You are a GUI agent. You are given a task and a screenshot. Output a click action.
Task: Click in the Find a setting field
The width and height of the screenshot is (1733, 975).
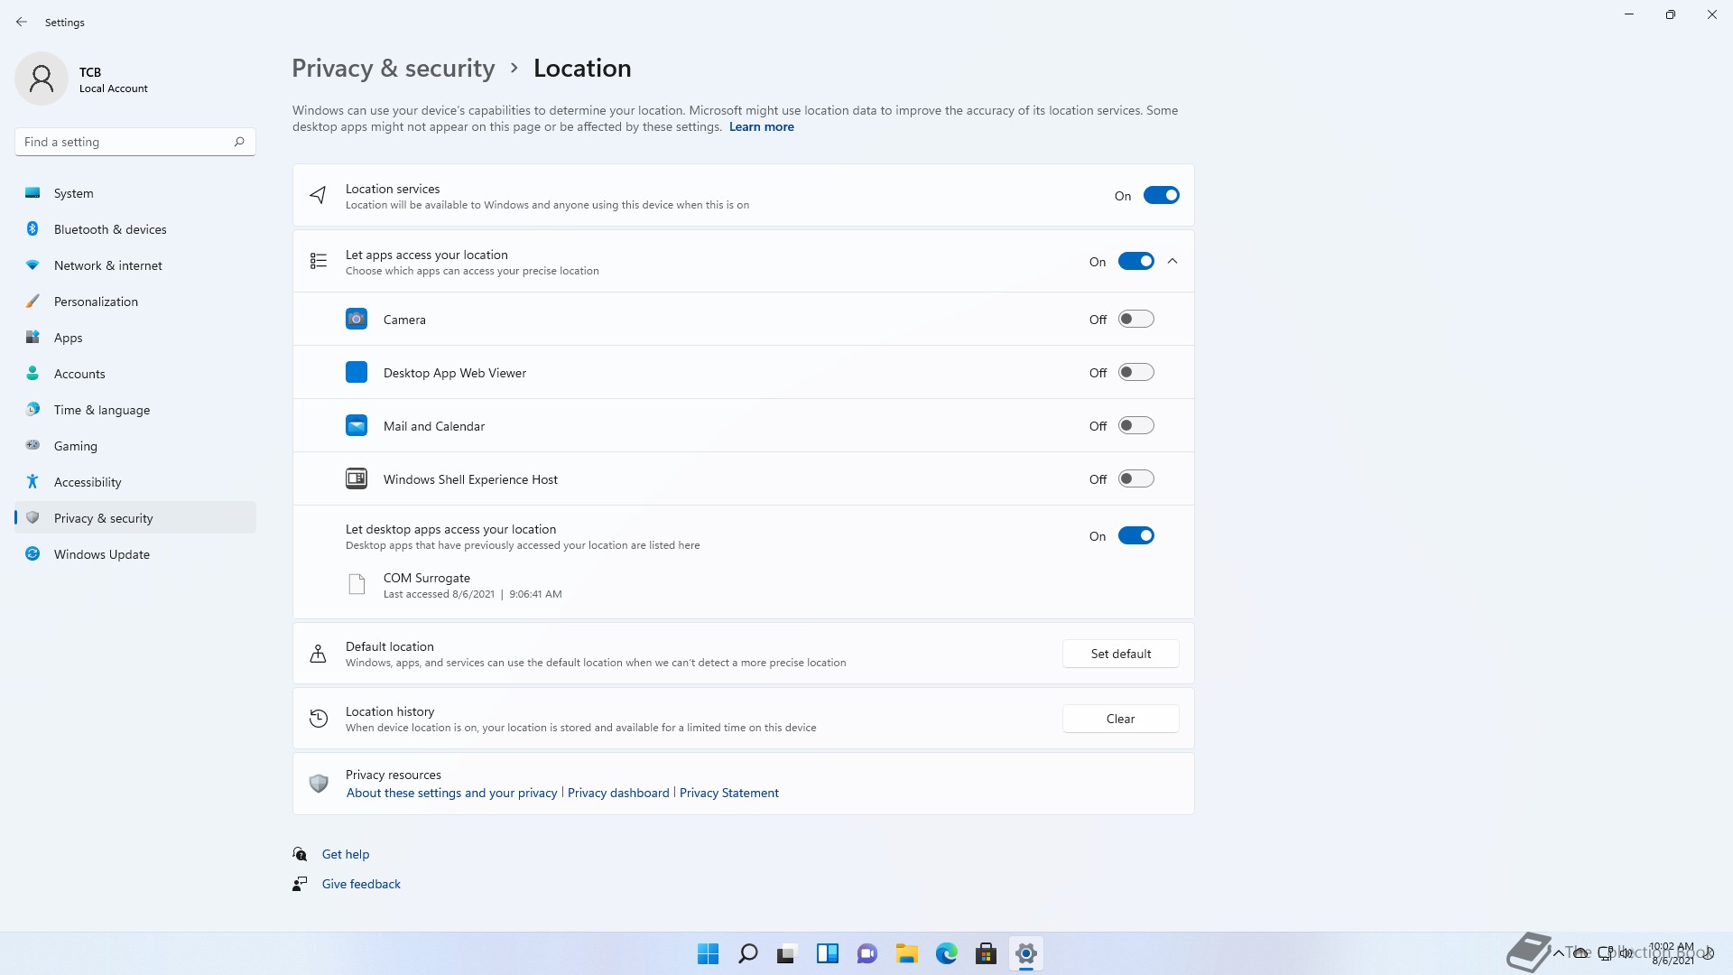point(122,142)
